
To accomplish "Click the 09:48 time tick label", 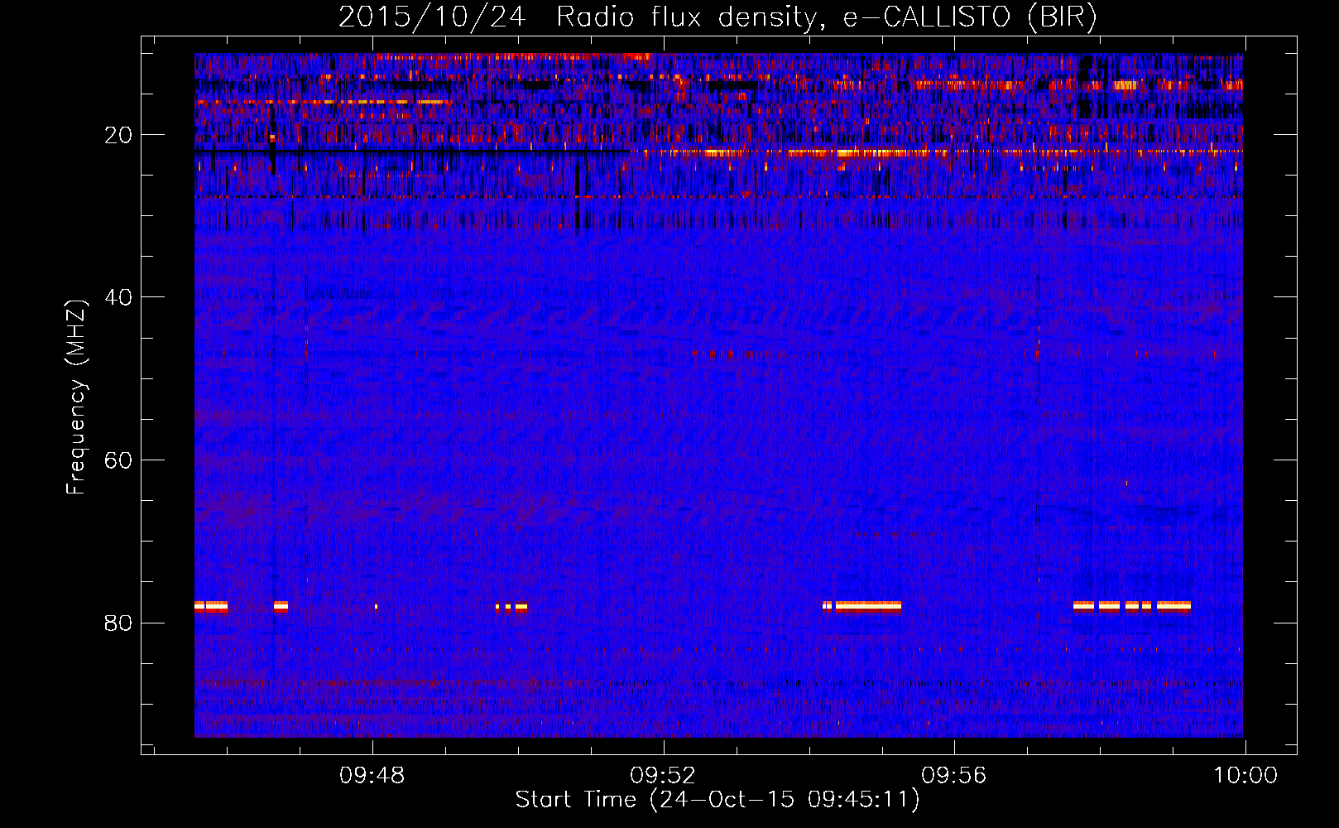I will (372, 776).
